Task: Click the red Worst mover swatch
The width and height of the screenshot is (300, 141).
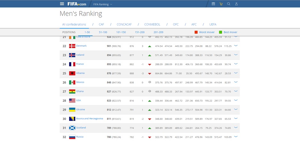Action: pyautogui.click(x=196, y=32)
